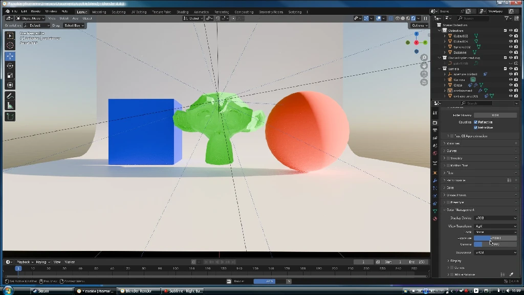
Task: Open the Tool properties tab
Action: point(435,113)
